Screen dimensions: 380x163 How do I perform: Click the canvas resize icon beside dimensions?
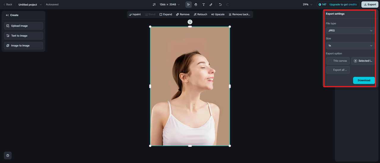tap(154, 4)
